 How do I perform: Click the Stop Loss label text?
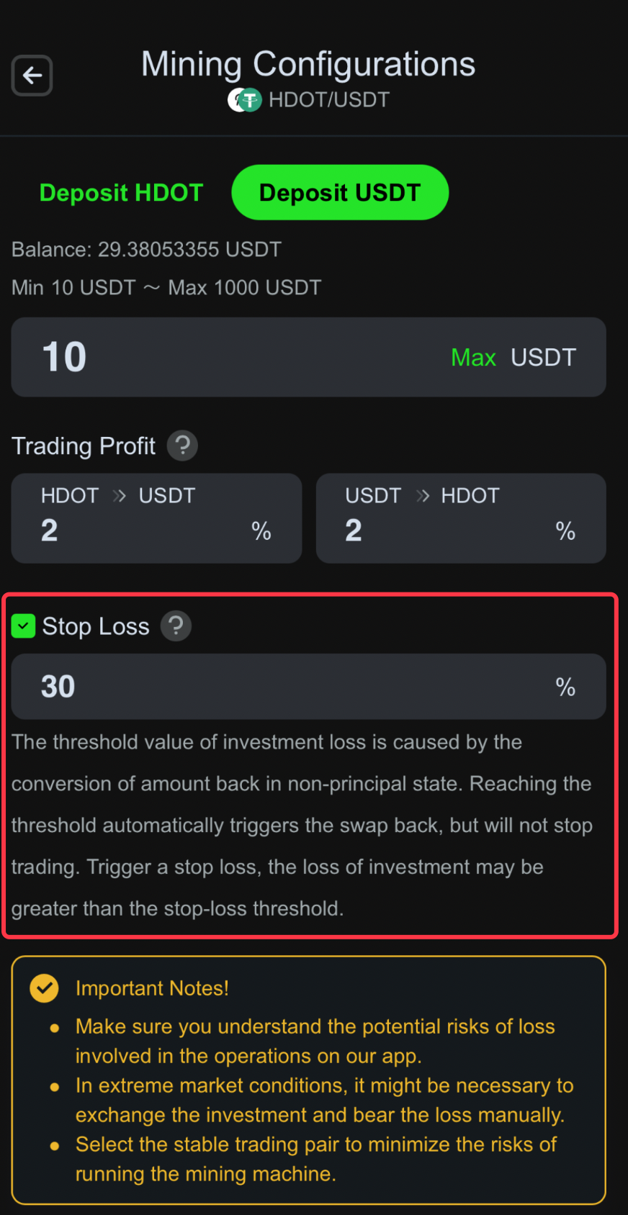click(96, 626)
